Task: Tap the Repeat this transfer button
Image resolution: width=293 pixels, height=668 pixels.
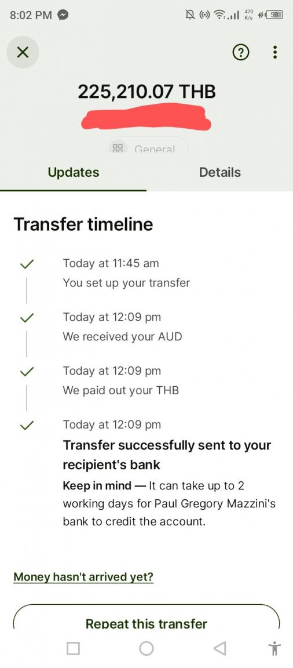Action: click(146, 616)
